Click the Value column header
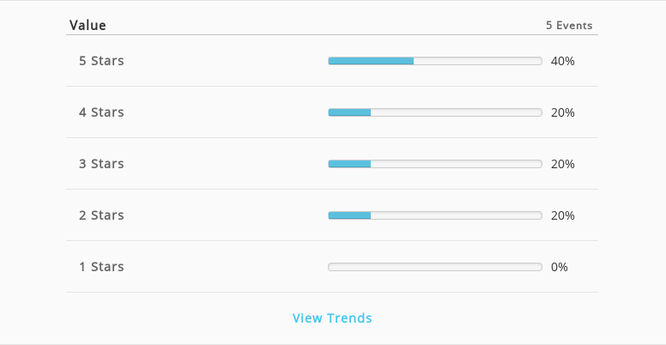 pos(88,25)
